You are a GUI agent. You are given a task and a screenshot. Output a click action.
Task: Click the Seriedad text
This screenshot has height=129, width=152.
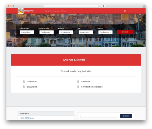pyautogui.click(x=86, y=82)
